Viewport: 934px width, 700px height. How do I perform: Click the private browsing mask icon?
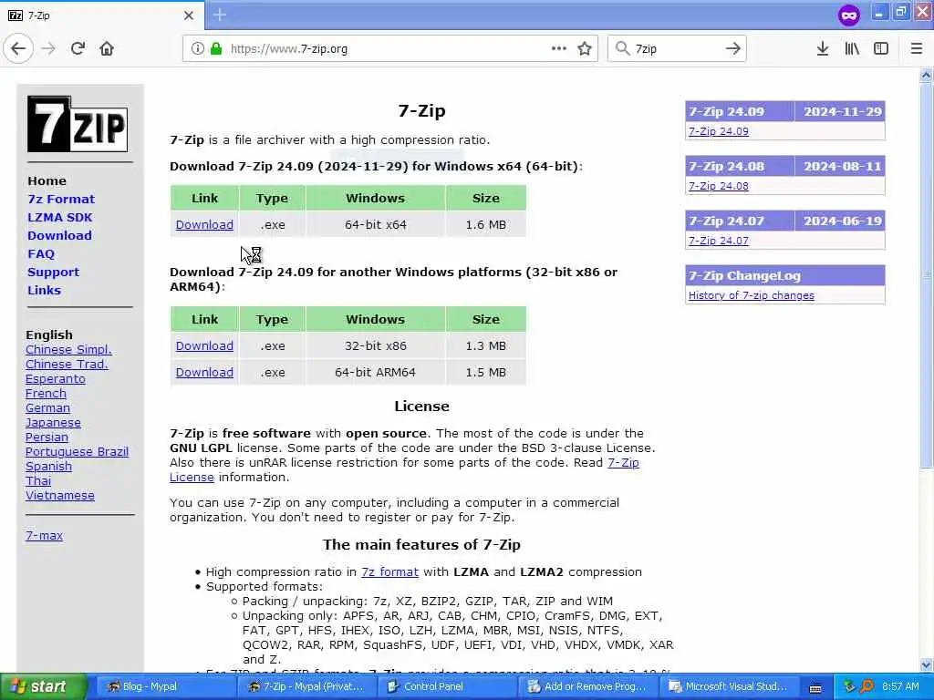pos(849,15)
